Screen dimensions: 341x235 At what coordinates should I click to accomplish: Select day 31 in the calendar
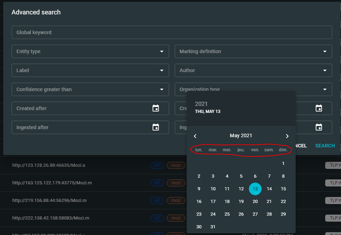[x=213, y=227]
